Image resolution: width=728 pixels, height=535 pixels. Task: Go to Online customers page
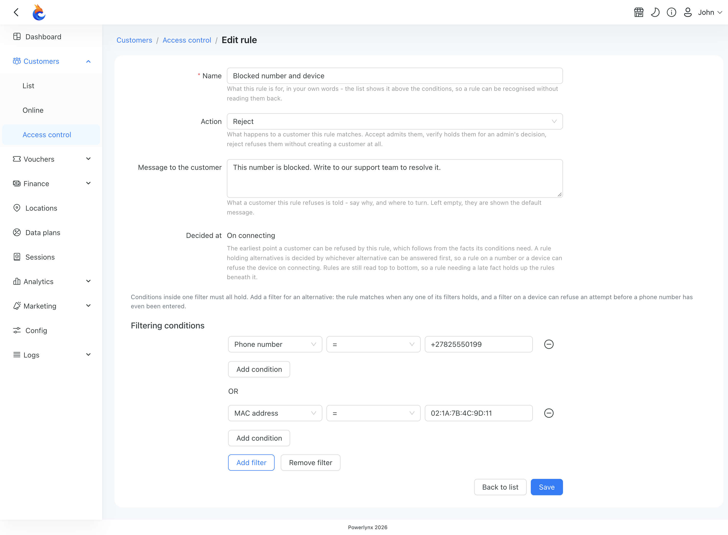(x=51, y=110)
